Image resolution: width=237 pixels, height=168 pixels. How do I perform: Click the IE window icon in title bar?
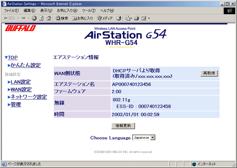[x=4, y=4]
